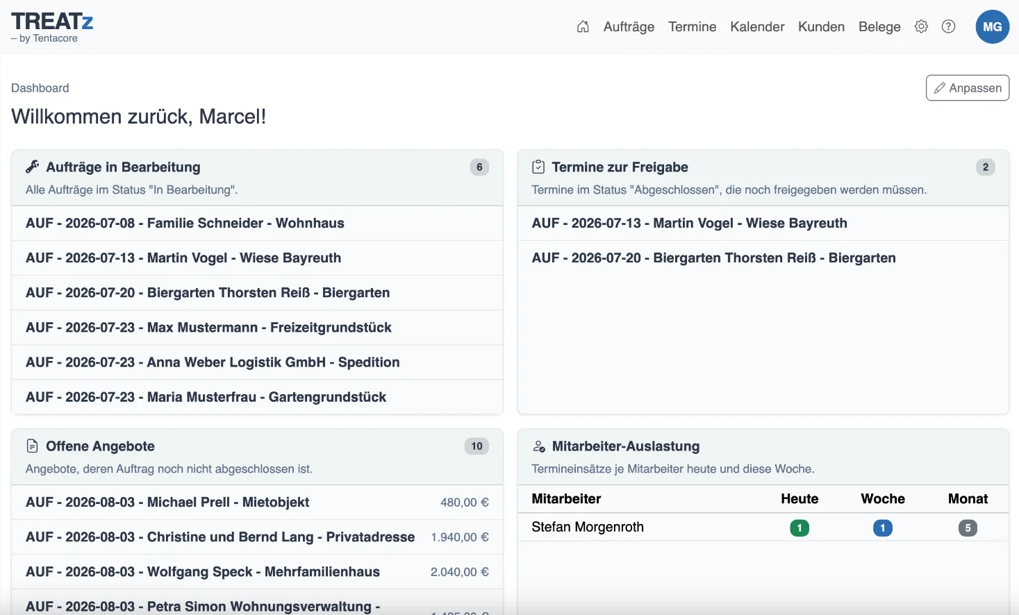
Task: Click count badge 10 on Offene Angebote
Action: [x=477, y=446]
